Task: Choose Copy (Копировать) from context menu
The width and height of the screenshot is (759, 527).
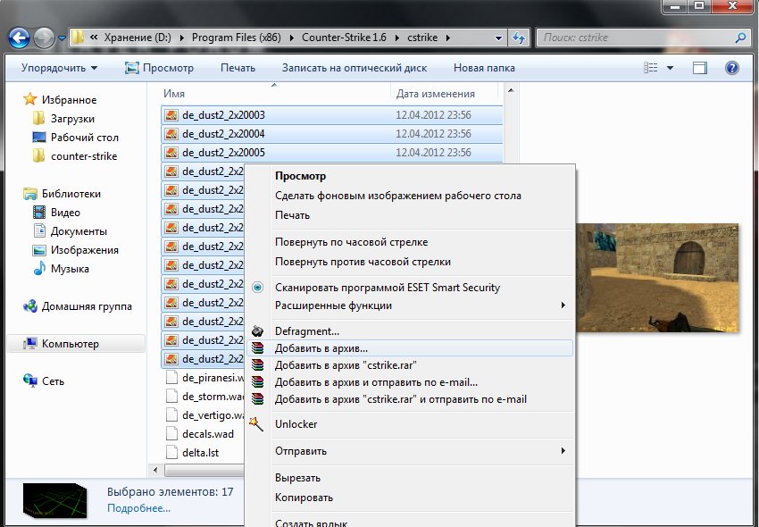Action: tap(304, 498)
